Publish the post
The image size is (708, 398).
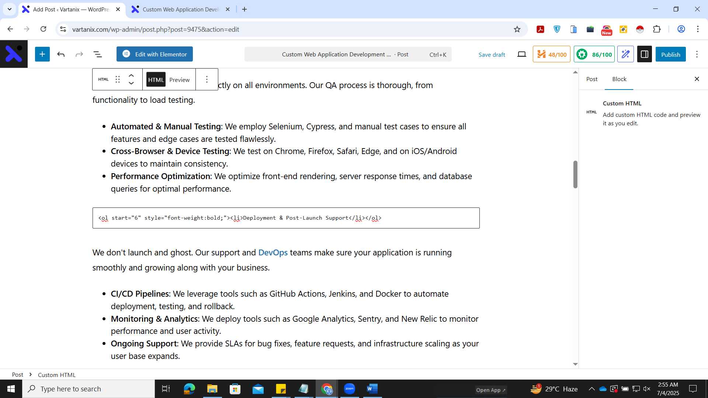[670, 55]
